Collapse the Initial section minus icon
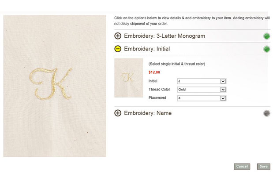Screen dimensions: 273x184 click(x=118, y=49)
